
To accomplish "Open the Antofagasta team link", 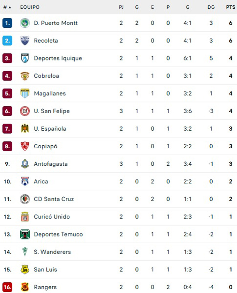I will 51,164.
